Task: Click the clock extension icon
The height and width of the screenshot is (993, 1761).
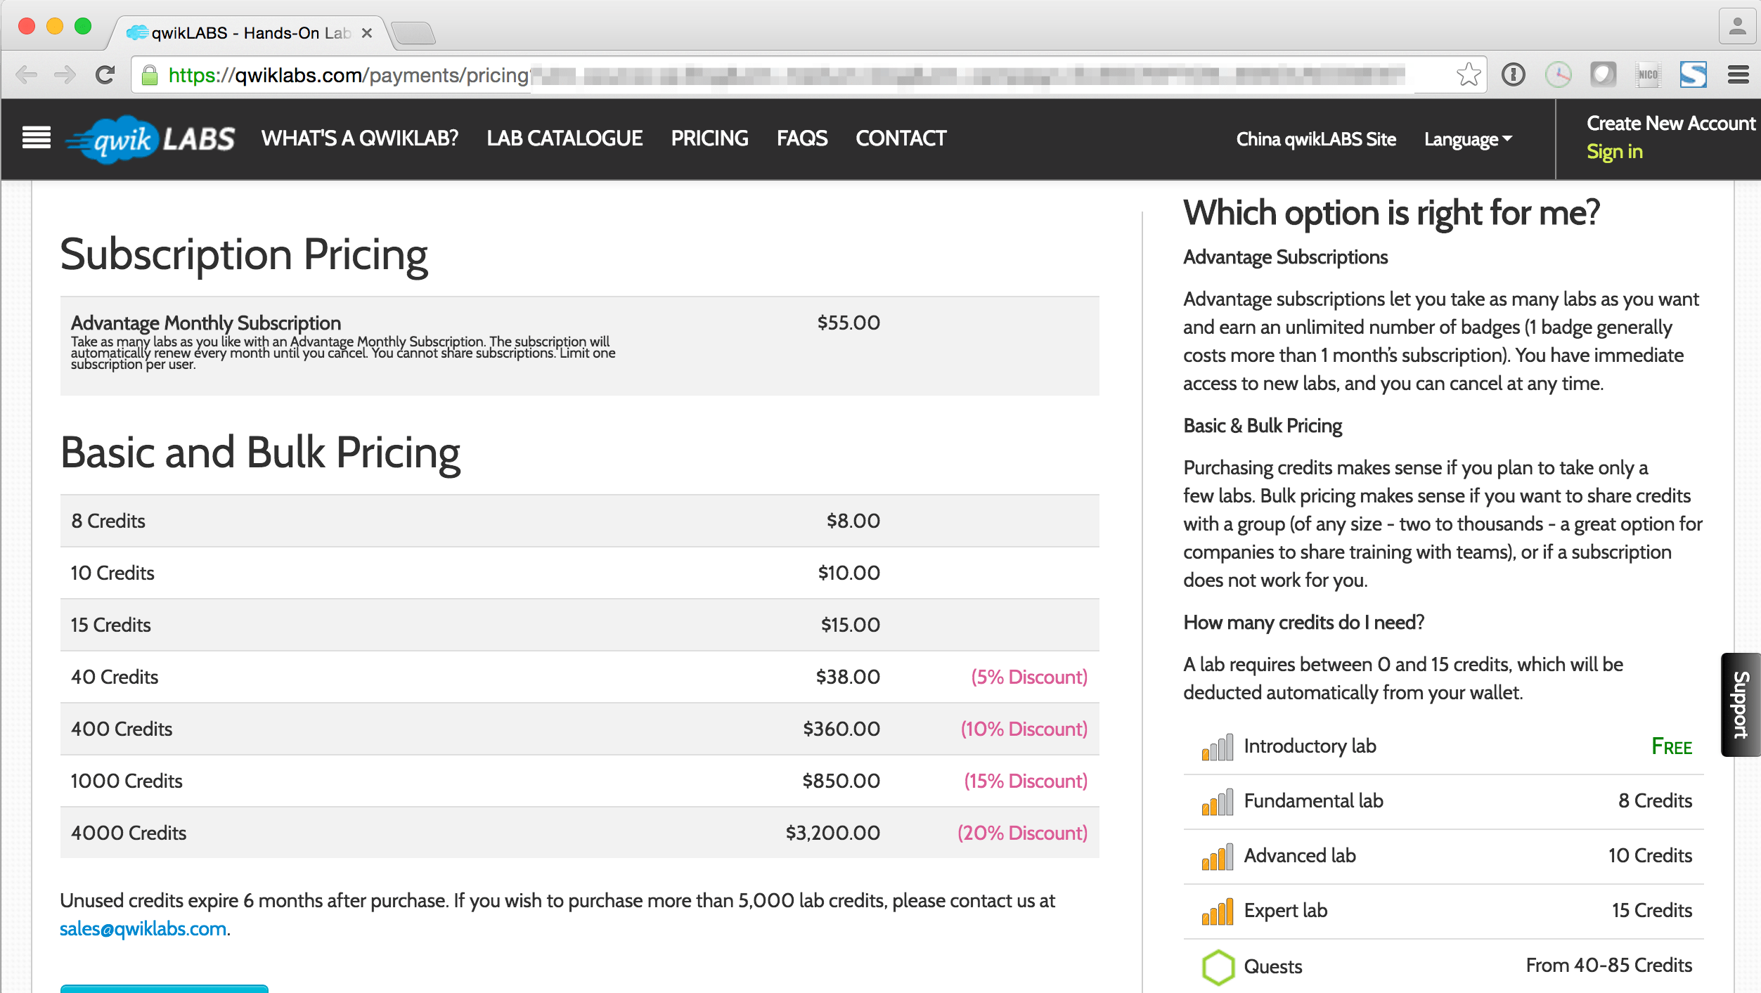Action: [x=1558, y=74]
